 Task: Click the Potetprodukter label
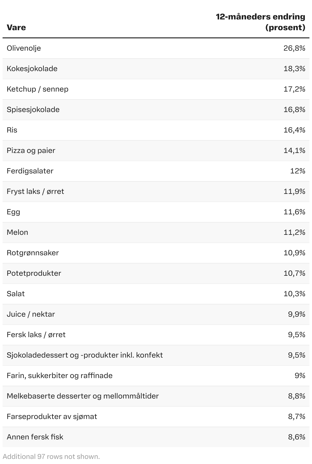34,273
